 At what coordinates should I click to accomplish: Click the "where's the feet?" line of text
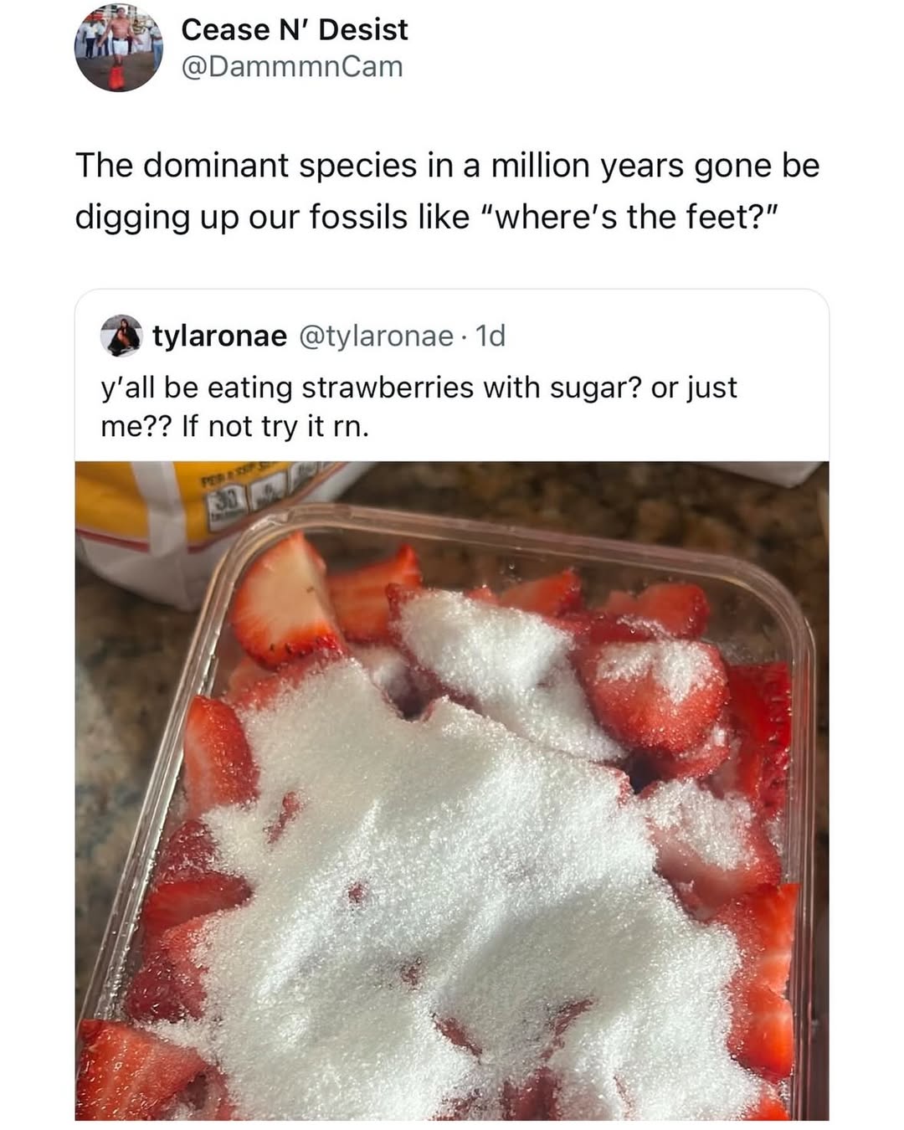[428, 217]
